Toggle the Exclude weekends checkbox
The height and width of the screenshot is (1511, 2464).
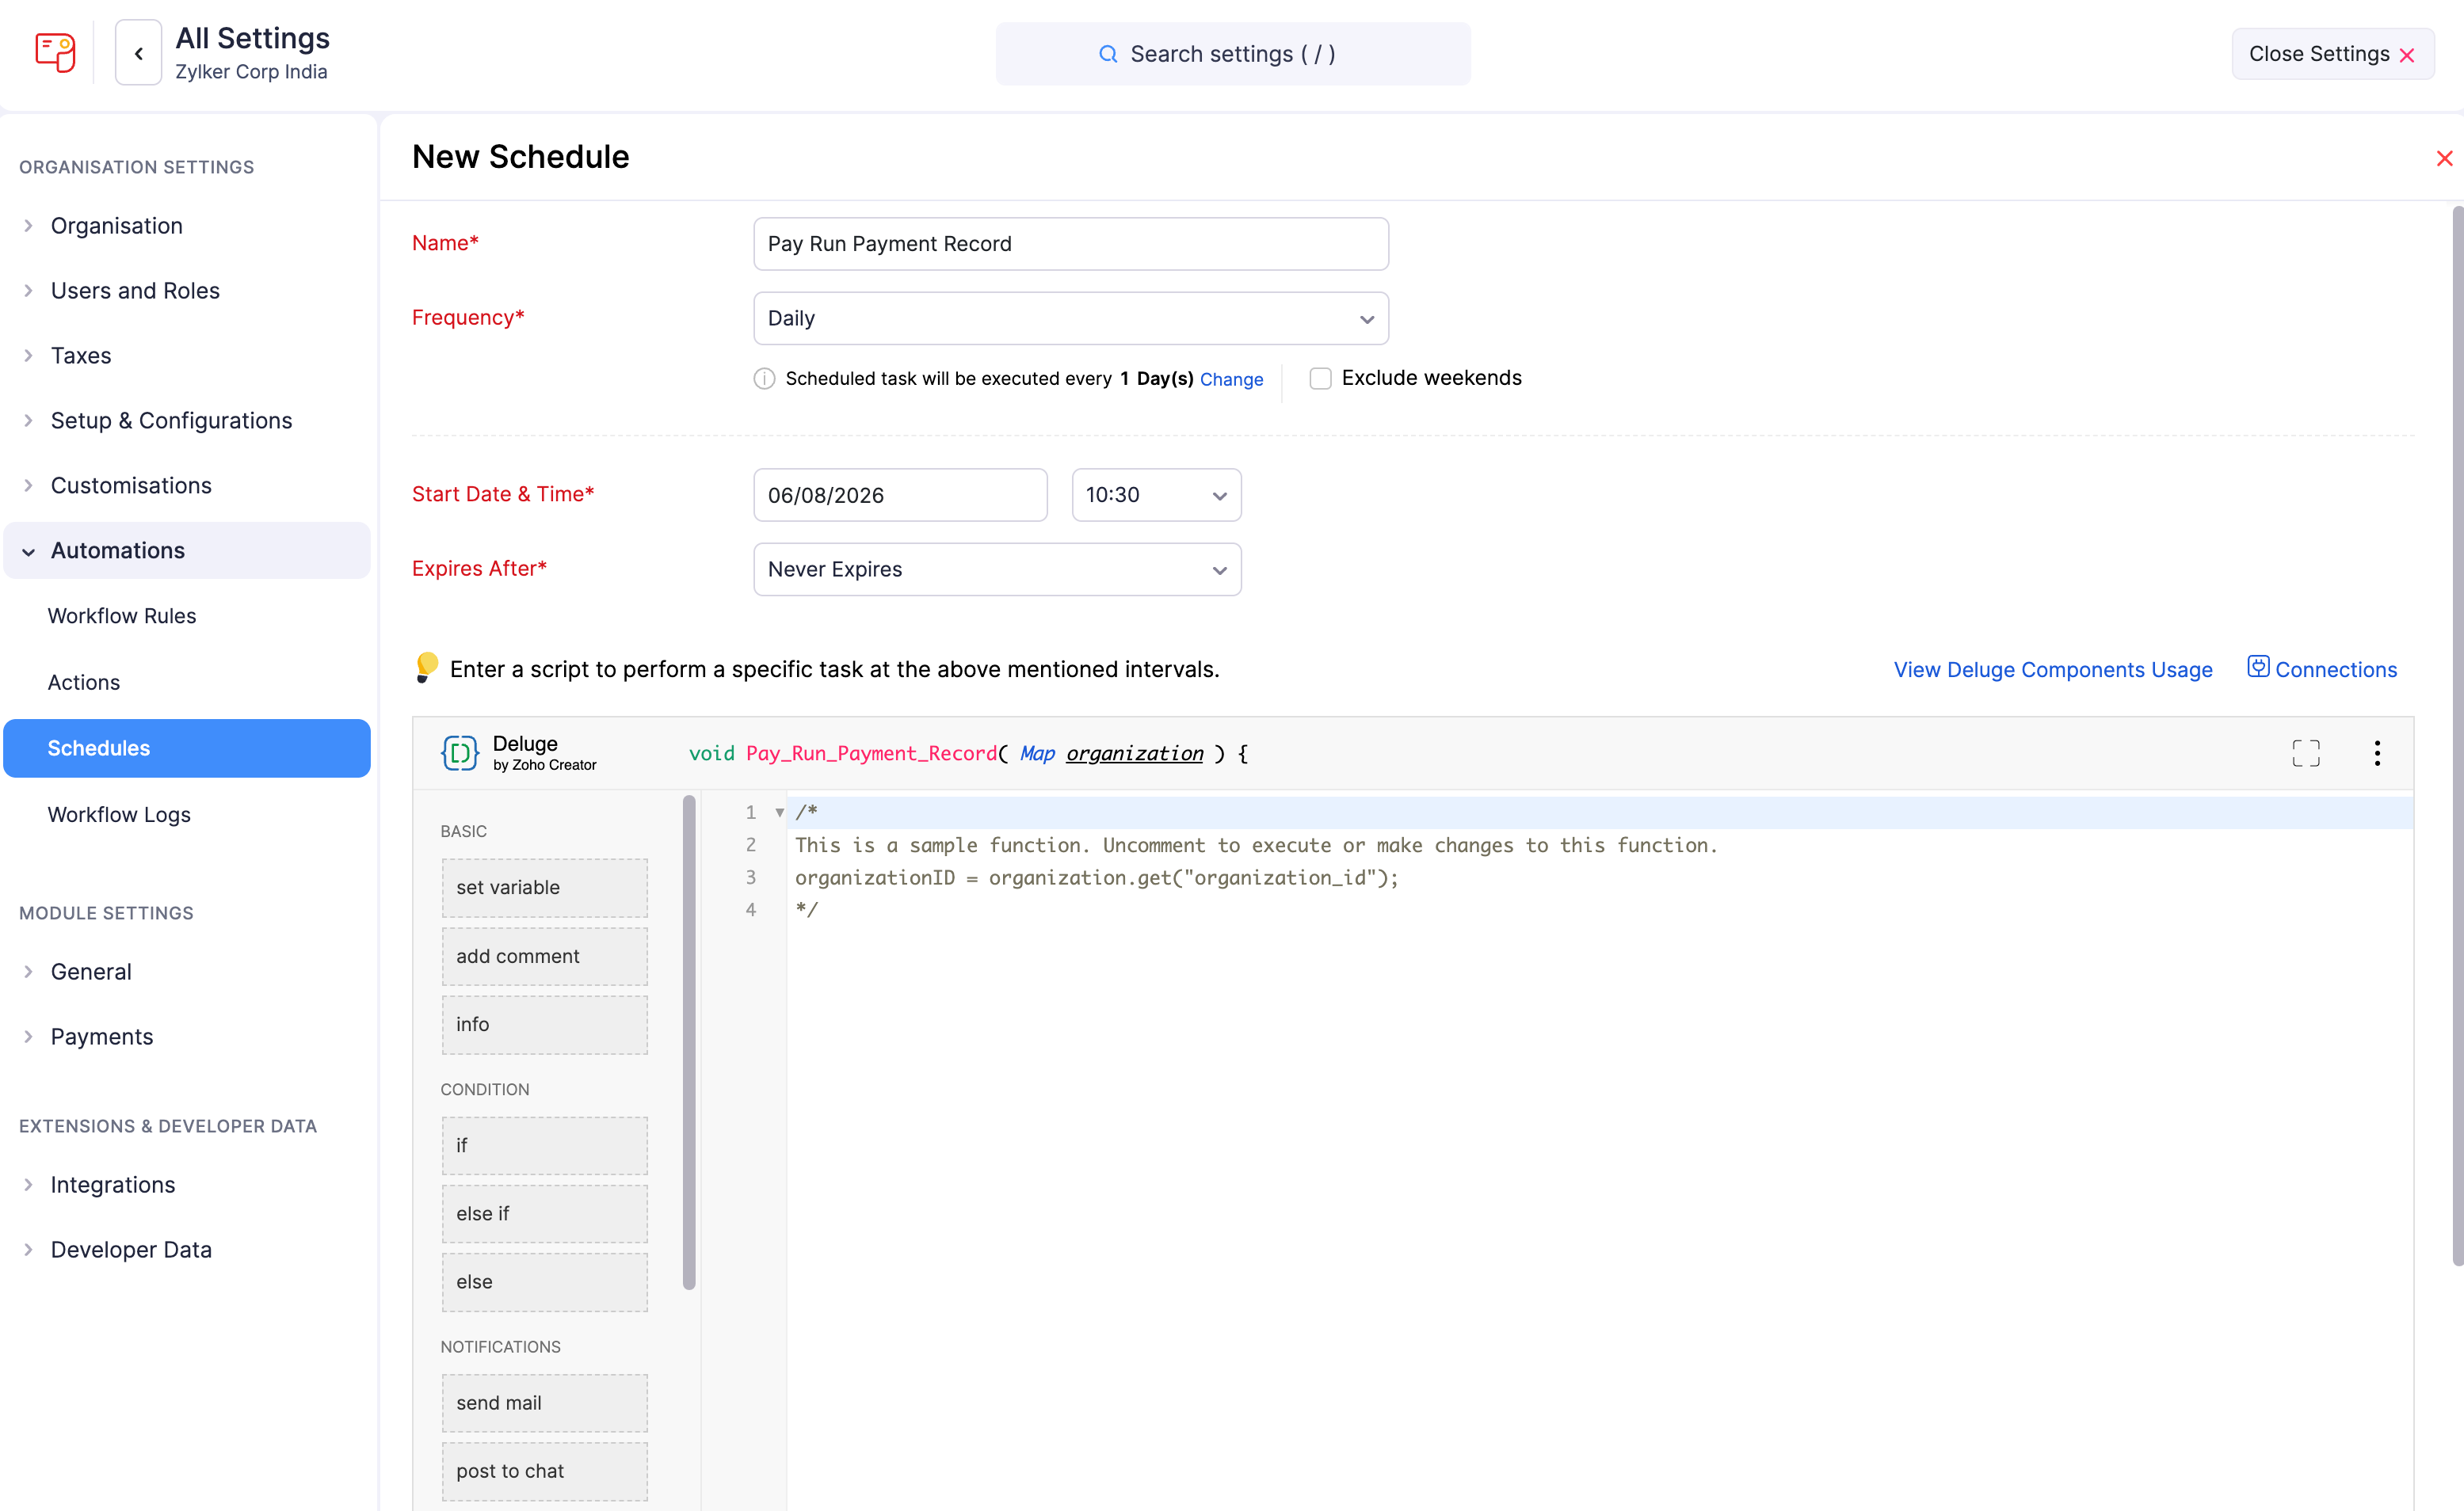[x=1319, y=378]
